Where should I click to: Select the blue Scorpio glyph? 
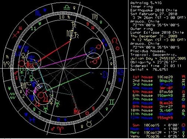(x=38, y=13)
